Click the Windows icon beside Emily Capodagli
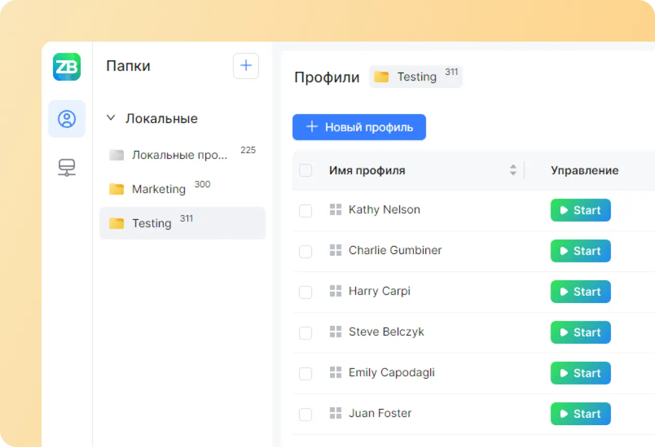655x447 pixels. tap(336, 373)
